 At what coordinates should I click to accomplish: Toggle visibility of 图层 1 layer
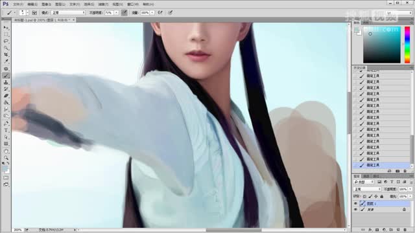pos(355,204)
